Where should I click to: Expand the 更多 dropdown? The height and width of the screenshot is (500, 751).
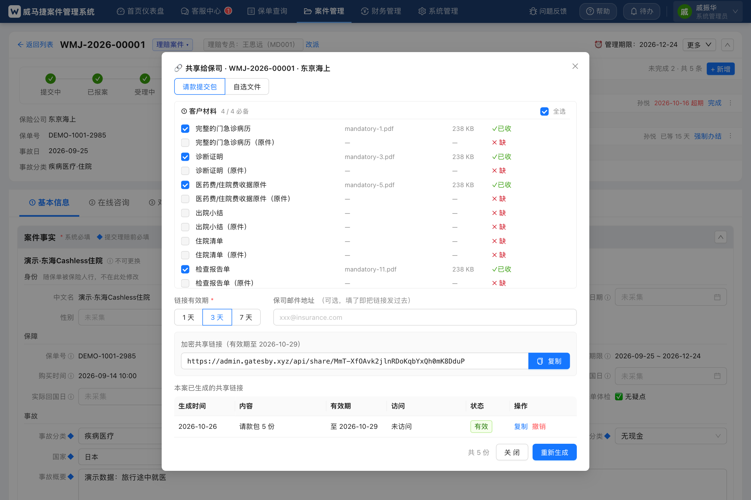[x=699, y=45]
